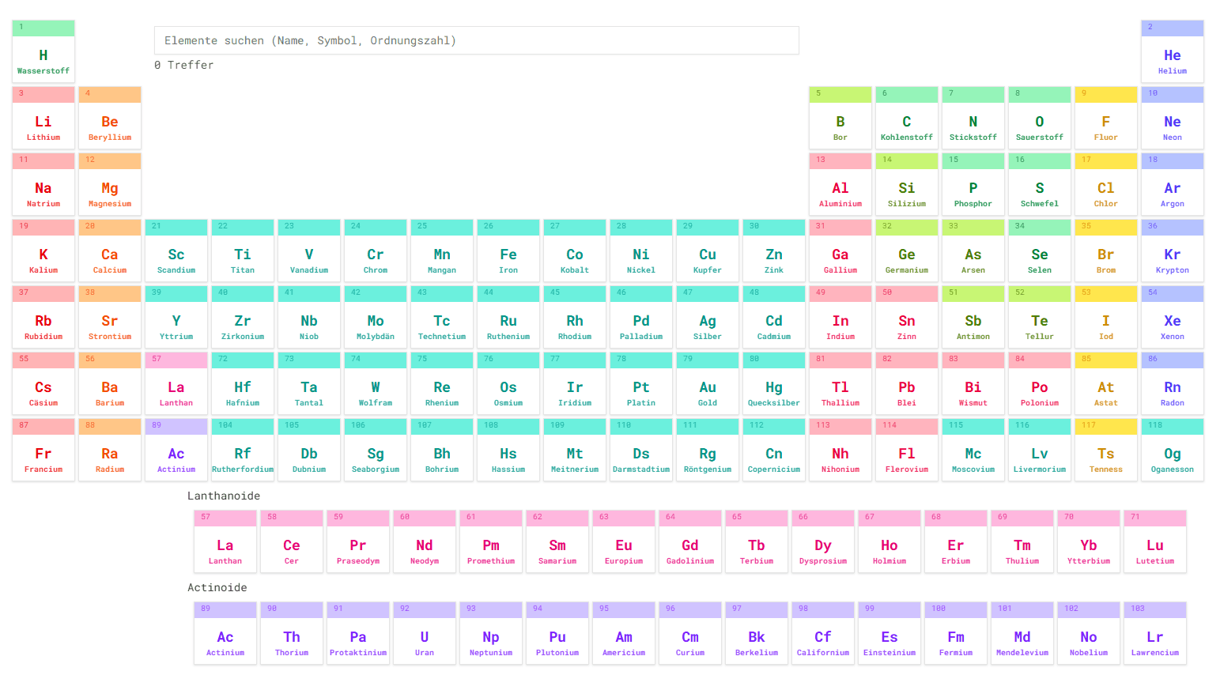Select the Chrom (Cr) tile
The width and height of the screenshot is (1220, 675).
[x=376, y=251]
